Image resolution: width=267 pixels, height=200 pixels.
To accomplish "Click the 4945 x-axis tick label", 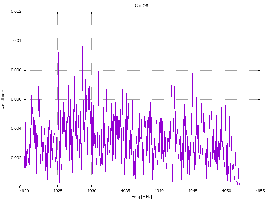I will 193,191.
